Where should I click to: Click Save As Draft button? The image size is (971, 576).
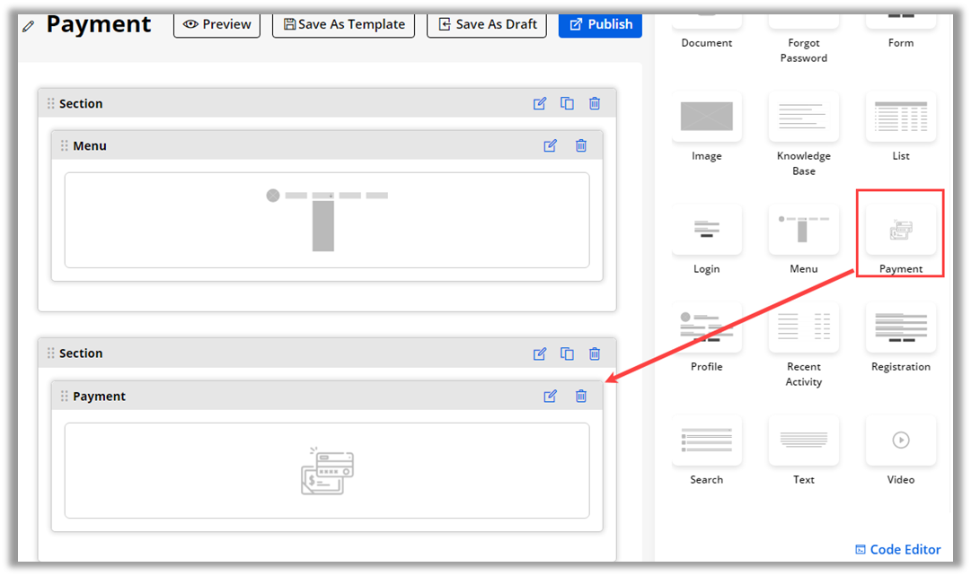click(x=487, y=24)
